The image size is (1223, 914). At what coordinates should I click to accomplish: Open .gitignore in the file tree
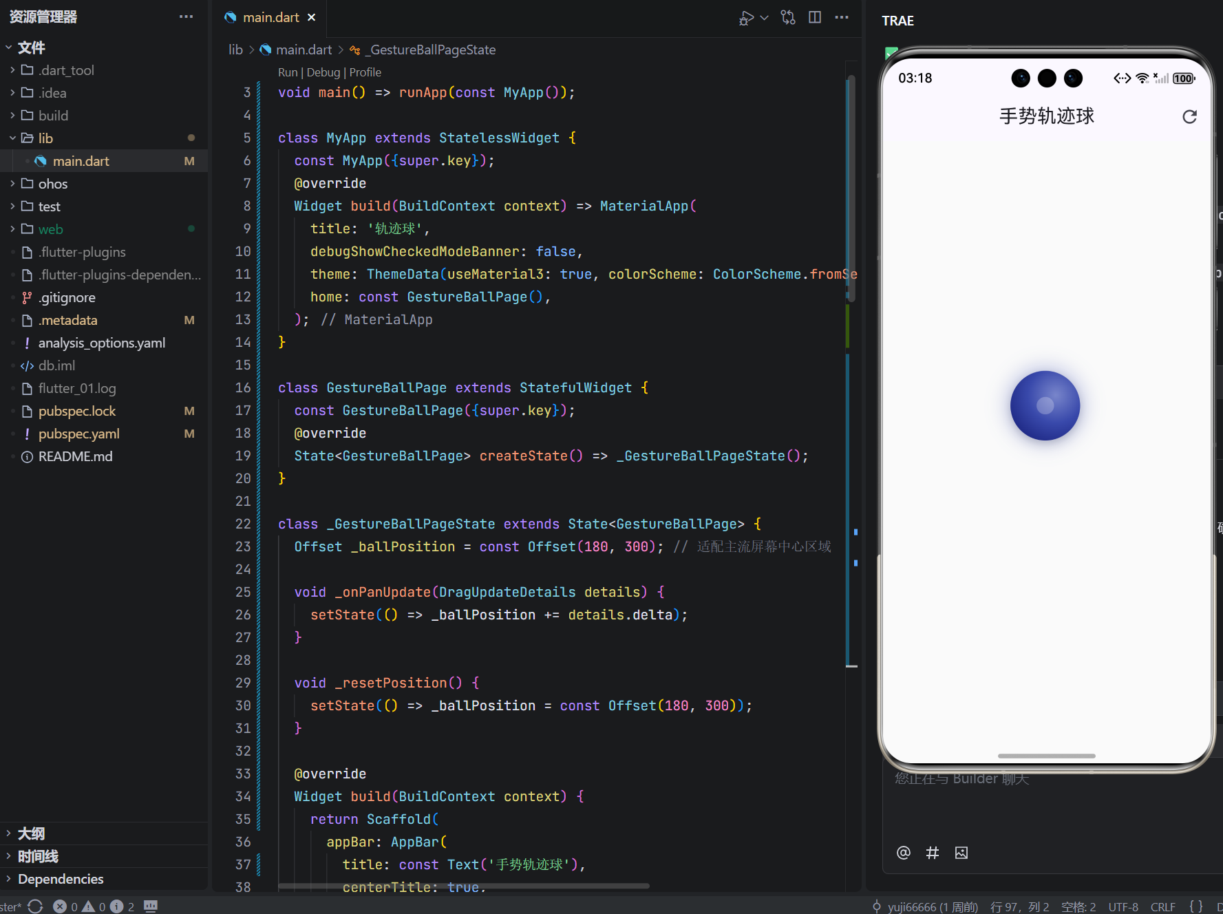103,297
